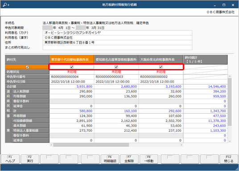Click the 法人税割額 value 290,800

point(86,91)
